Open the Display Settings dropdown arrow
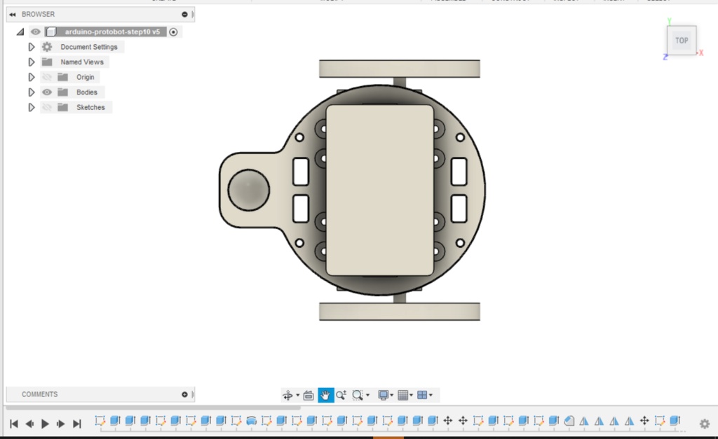The width and height of the screenshot is (718, 439). click(391, 395)
